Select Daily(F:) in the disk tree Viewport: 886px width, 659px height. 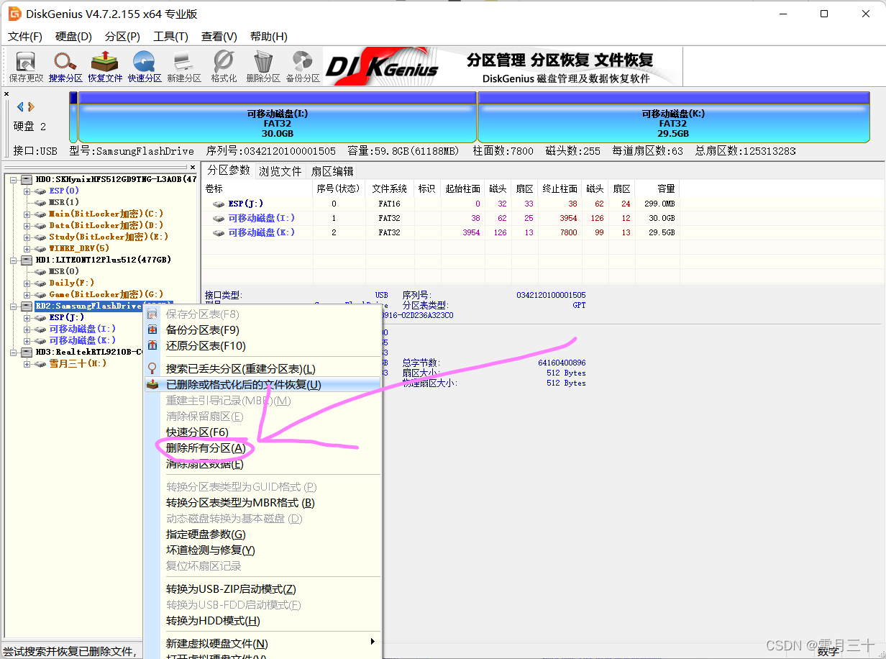pyautogui.click(x=71, y=283)
